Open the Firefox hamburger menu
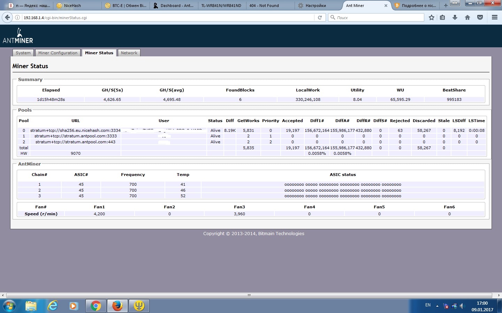 [x=494, y=17]
